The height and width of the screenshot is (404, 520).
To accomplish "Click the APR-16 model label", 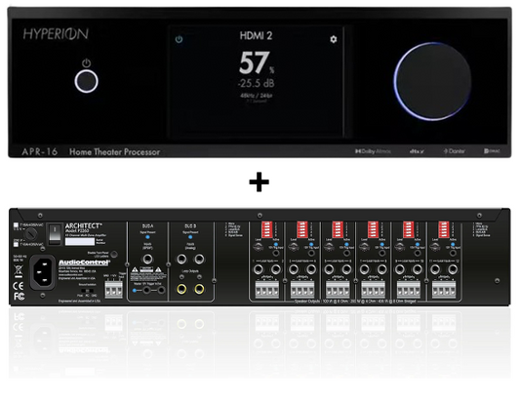I will pos(39,152).
